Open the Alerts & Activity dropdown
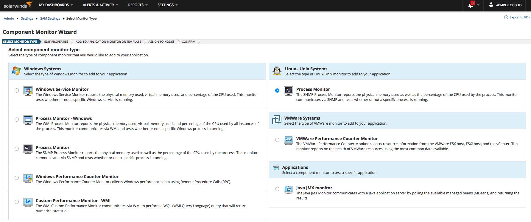The image size is (531, 222). [x=100, y=5]
